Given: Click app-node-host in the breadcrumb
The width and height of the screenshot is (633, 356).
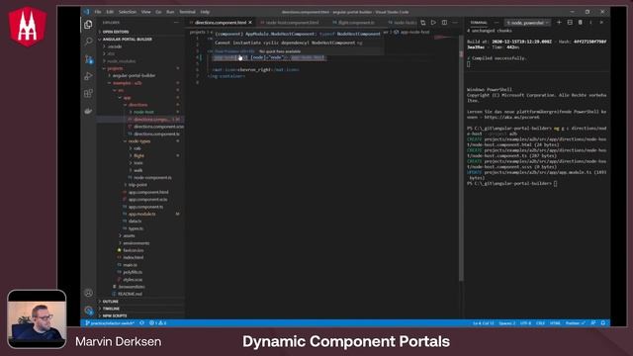Looking at the screenshot, I should click(x=415, y=32).
